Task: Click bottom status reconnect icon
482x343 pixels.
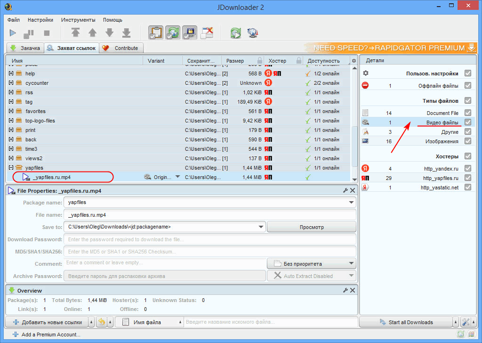Action: coord(460,334)
